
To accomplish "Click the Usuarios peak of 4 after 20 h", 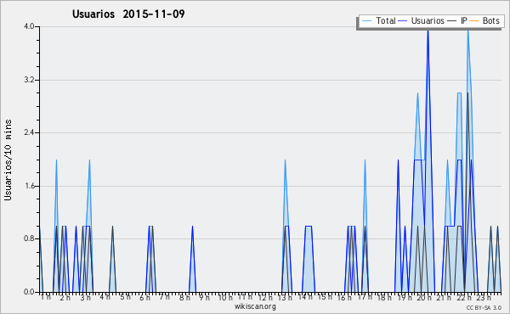I will [428, 31].
